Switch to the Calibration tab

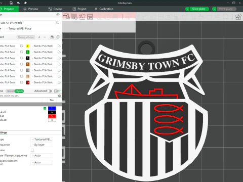[x=104, y=9]
